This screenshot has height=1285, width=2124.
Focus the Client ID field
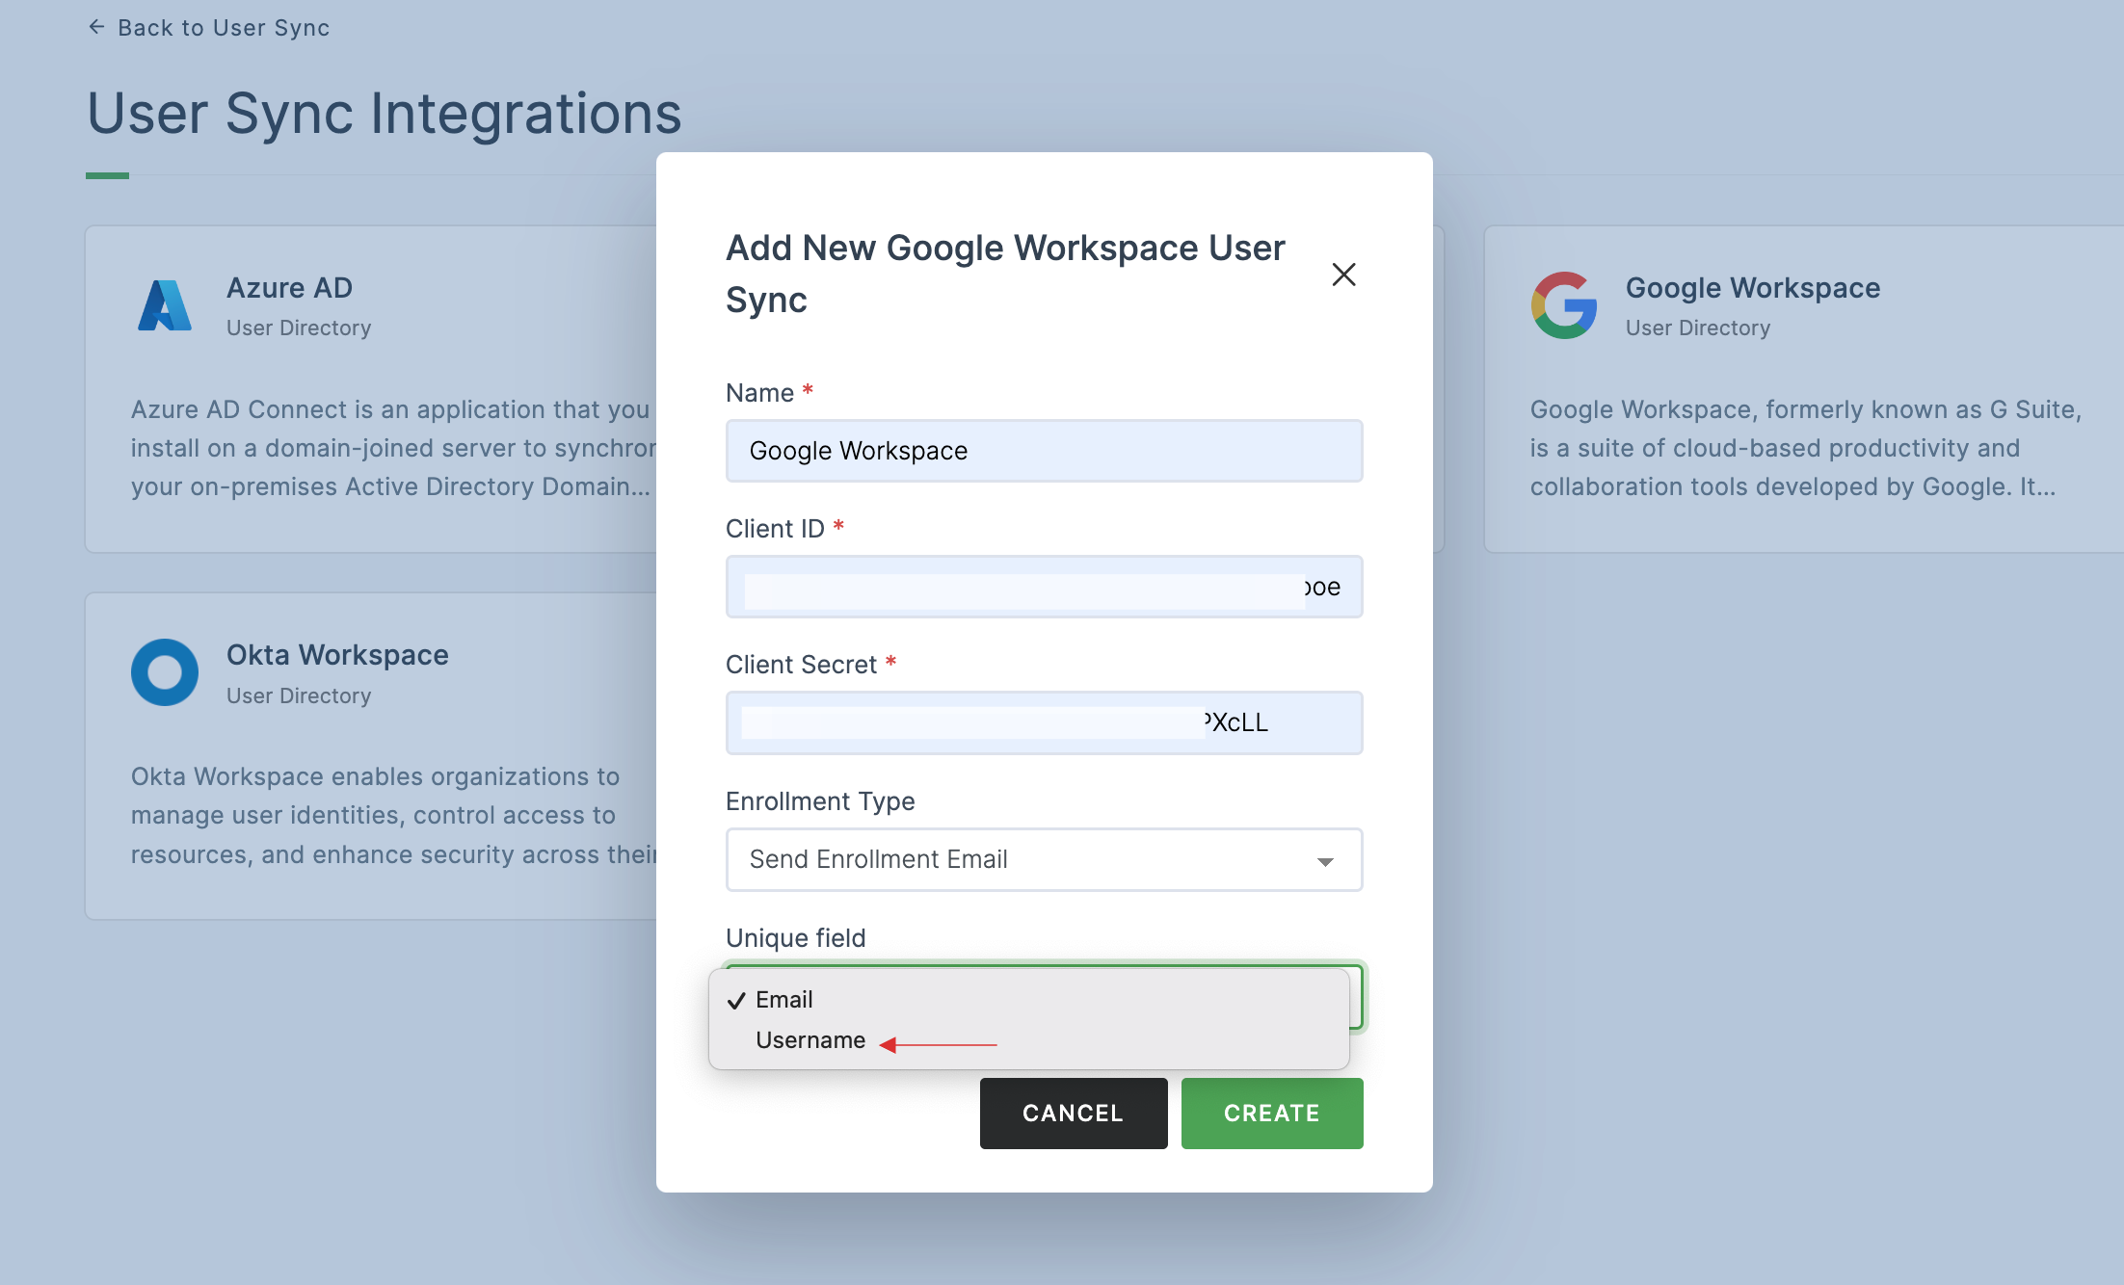click(x=1044, y=587)
